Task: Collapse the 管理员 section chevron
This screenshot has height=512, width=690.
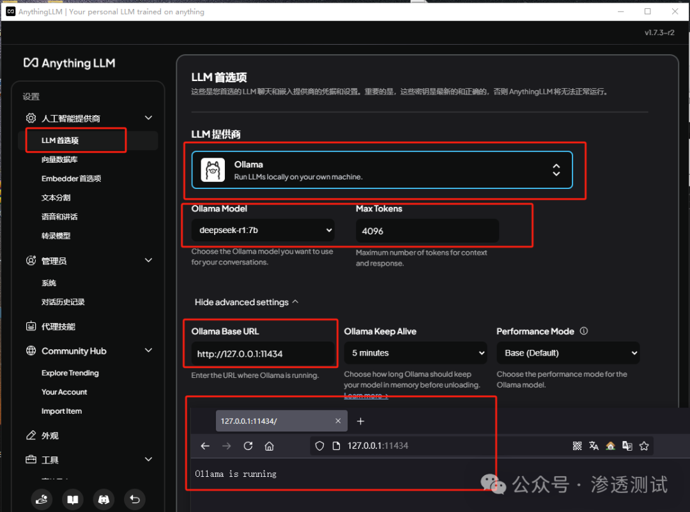Action: click(149, 260)
